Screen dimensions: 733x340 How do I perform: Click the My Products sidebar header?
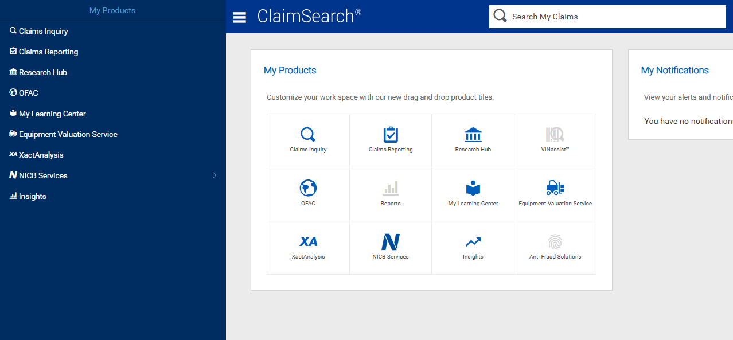112,10
